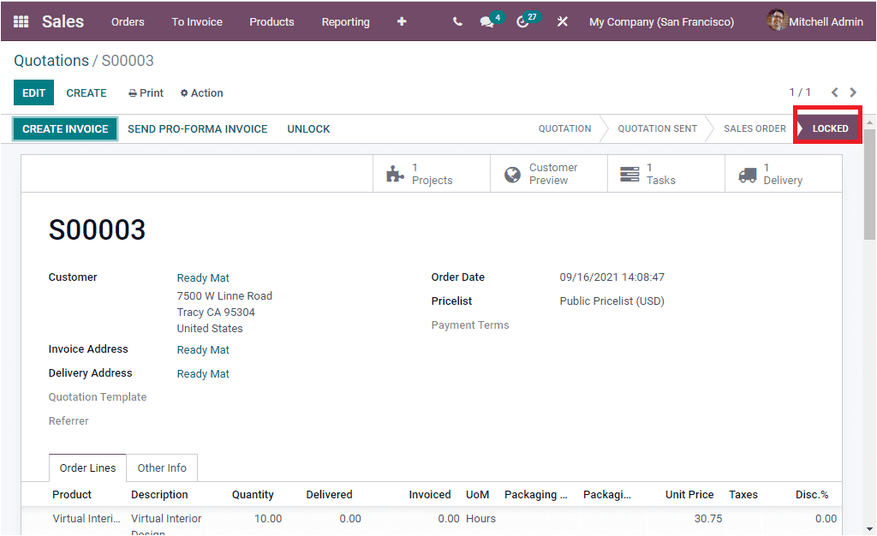Activate the LOCKED stage indicator
The image size is (877, 536).
tap(827, 128)
